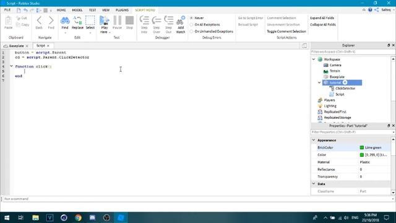Click the Run a command bar
Image resolution: width=396 pixels, height=223 pixels.
[197, 199]
